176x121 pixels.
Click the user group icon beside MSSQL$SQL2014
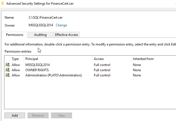pyautogui.click(x=7, y=65)
